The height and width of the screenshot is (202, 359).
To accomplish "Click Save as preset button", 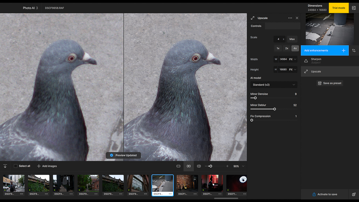I will pyautogui.click(x=330, y=83).
